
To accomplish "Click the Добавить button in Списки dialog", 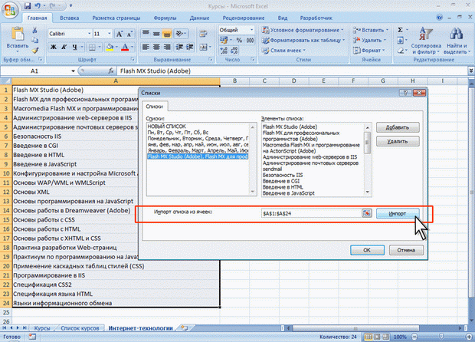I will (x=396, y=127).
